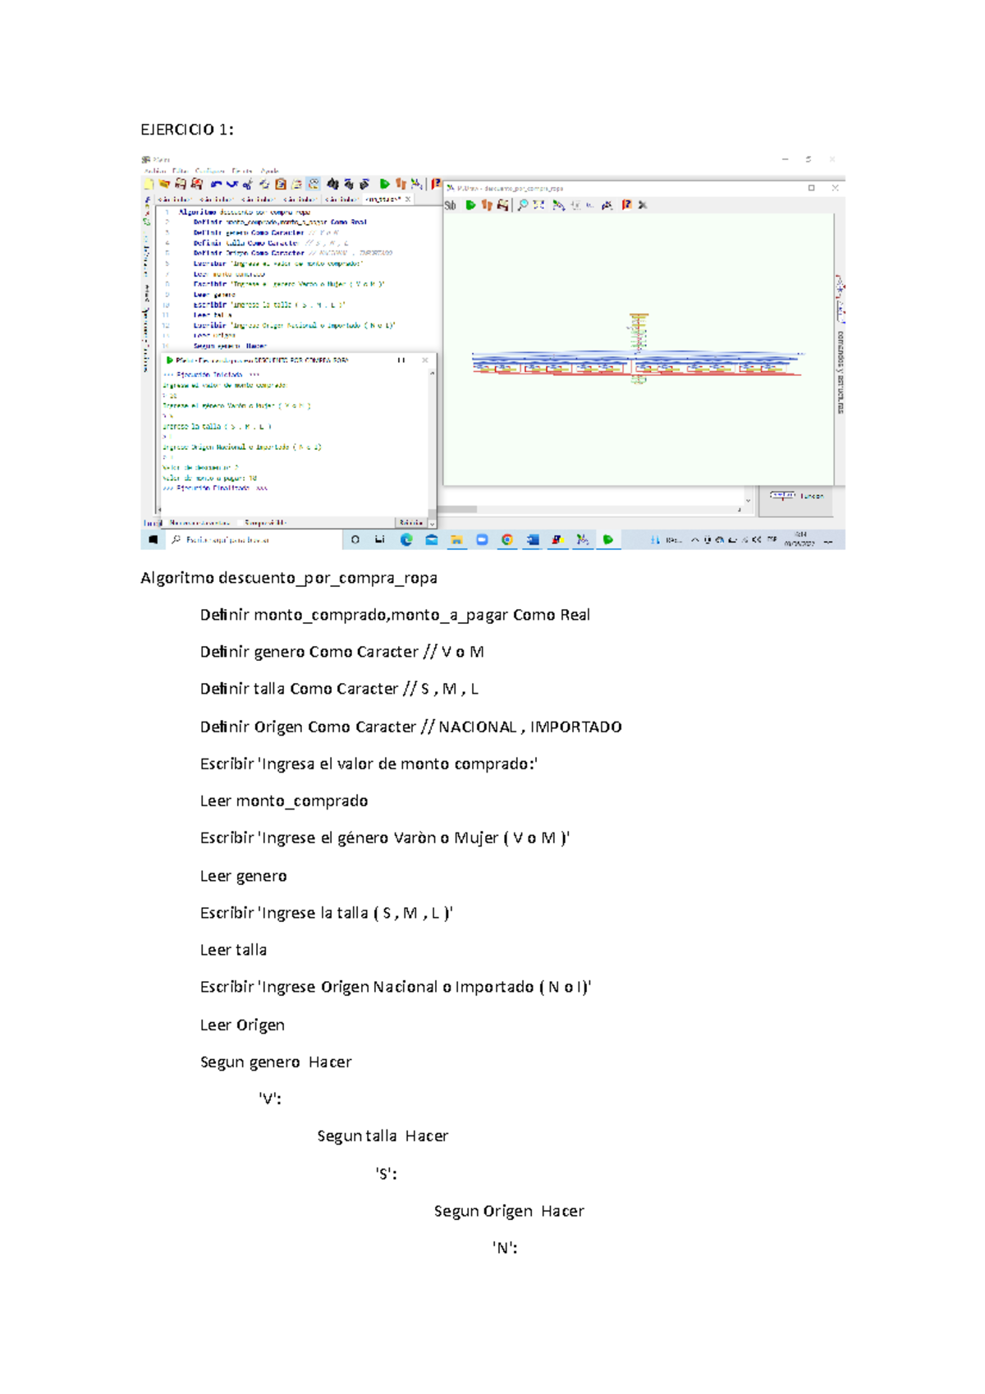Image resolution: width=985 pixels, height=1394 pixels.
Task: Open the Microsoft Edge icon in taskbar
Action: [406, 539]
